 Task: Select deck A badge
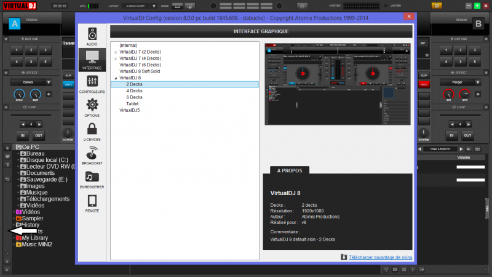click(14, 23)
